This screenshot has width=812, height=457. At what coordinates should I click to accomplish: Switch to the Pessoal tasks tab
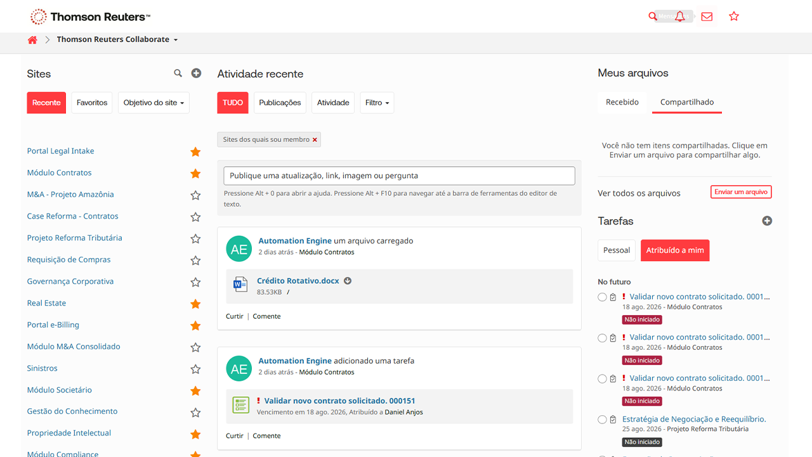[x=617, y=250]
